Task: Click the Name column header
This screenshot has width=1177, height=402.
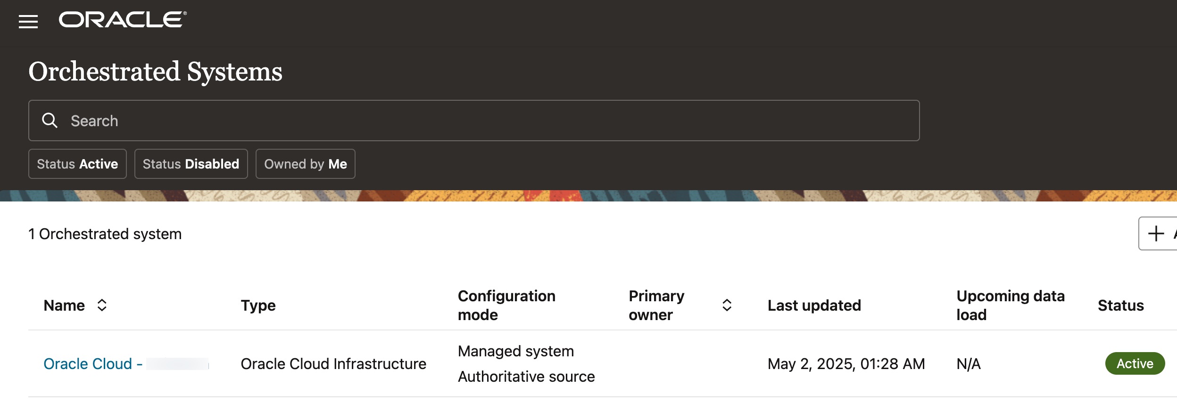Action: pos(64,306)
